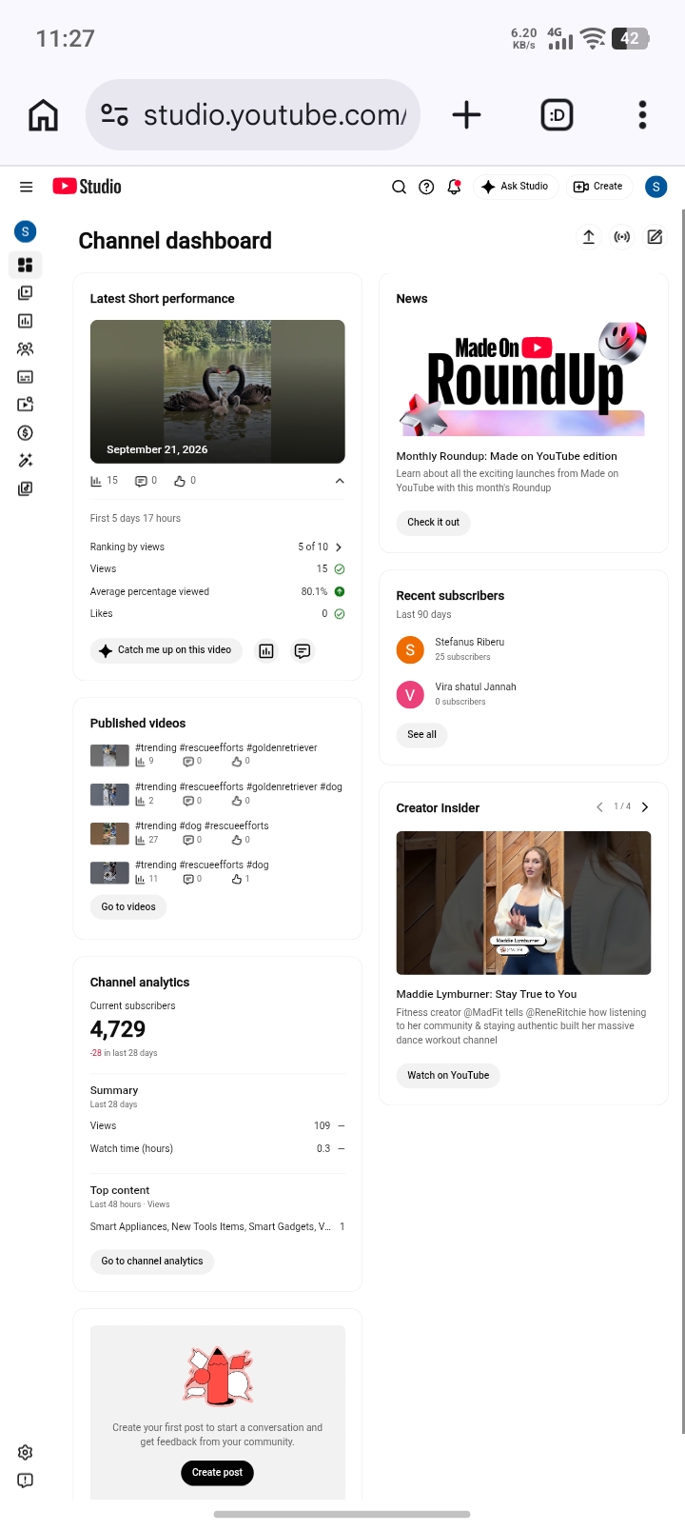Click the Upload videos arrow icon
This screenshot has width=685, height=1531.
(589, 237)
